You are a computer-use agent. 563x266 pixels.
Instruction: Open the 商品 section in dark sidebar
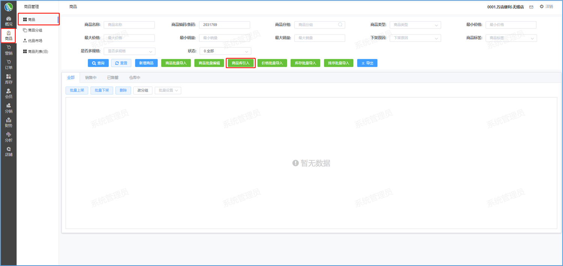coord(8,36)
